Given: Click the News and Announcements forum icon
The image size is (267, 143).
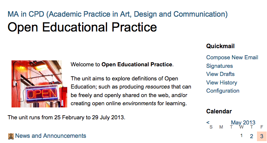Looking at the screenshot, I should [11, 136].
